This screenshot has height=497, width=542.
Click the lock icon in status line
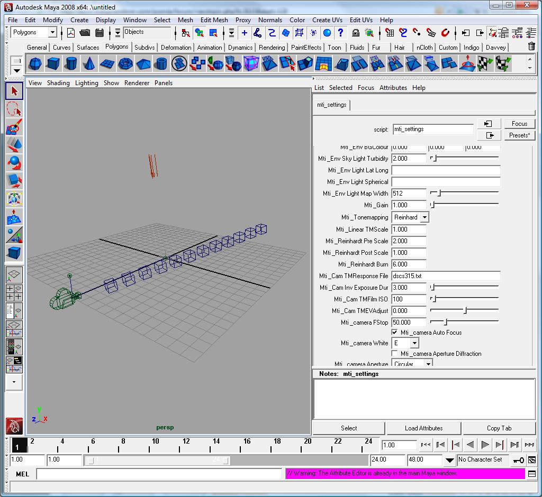(356, 33)
